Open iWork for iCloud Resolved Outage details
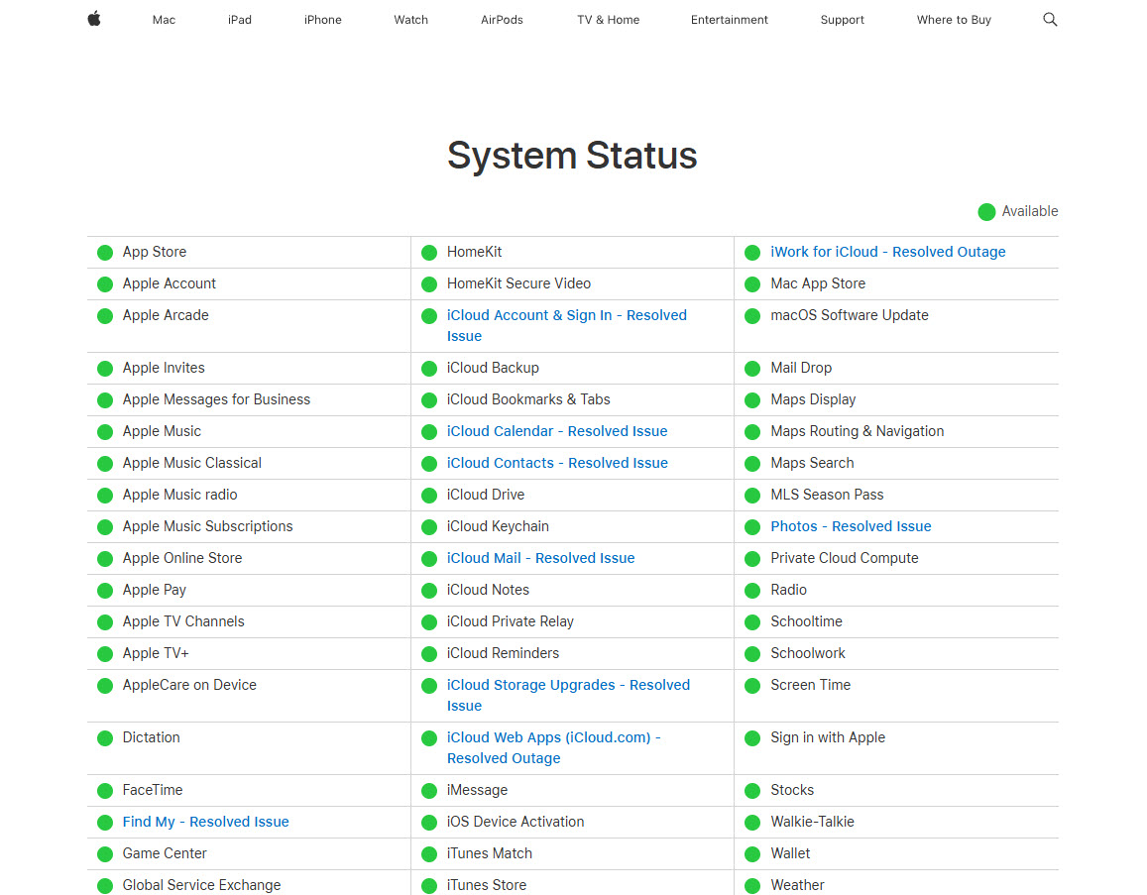Image resolution: width=1147 pixels, height=895 pixels. 888,252
